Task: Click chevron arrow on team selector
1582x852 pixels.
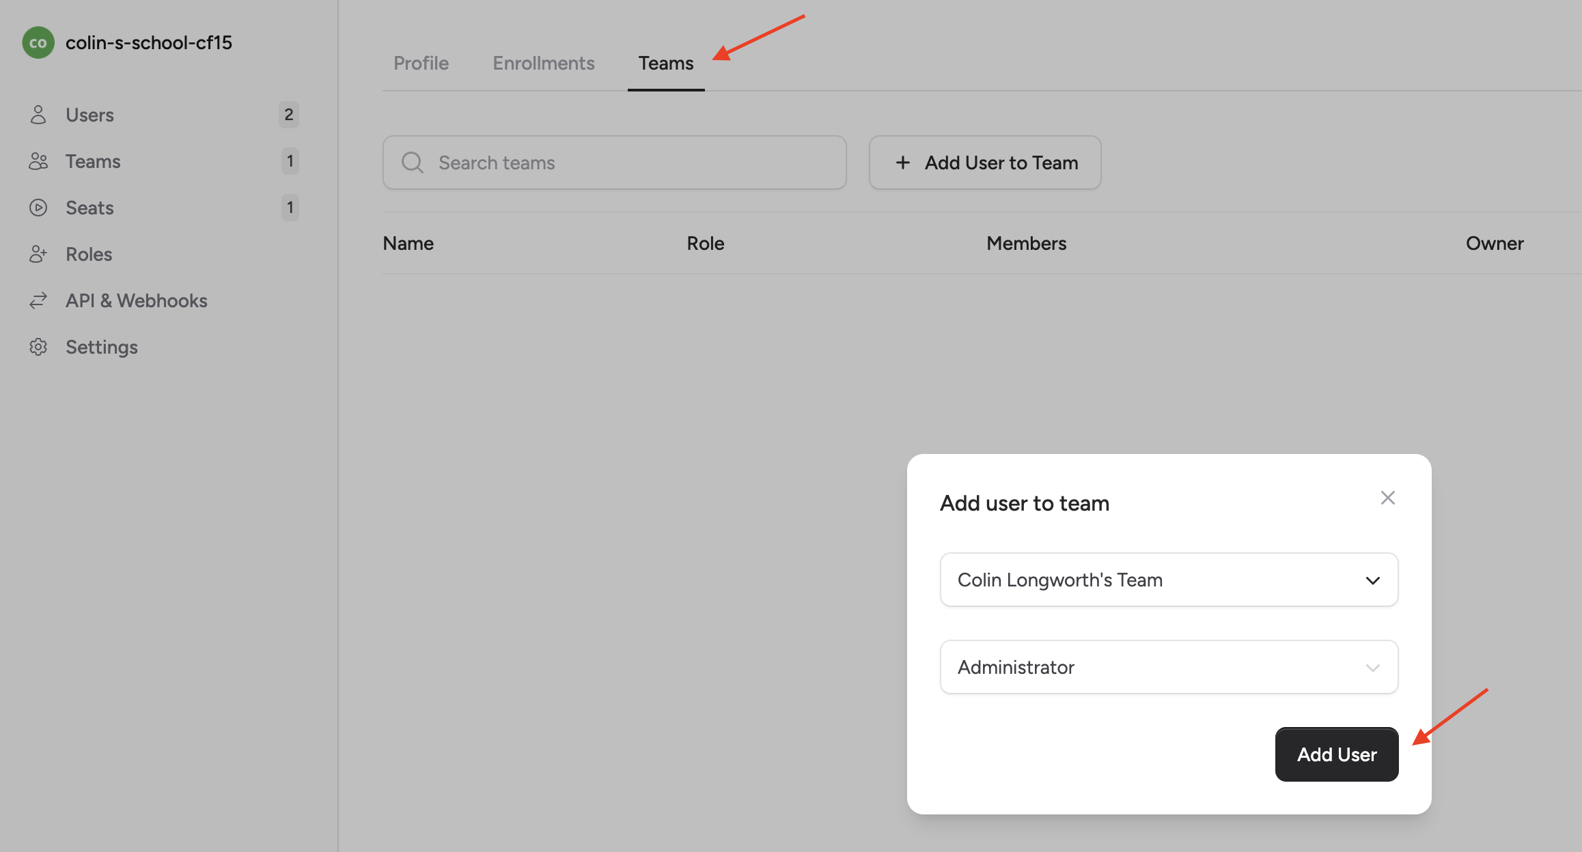Action: point(1372,580)
